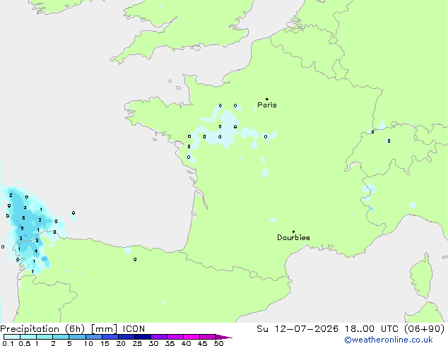Click the '40' legend scale label
The width and height of the screenshot is (448, 346).
pyautogui.click(x=186, y=343)
